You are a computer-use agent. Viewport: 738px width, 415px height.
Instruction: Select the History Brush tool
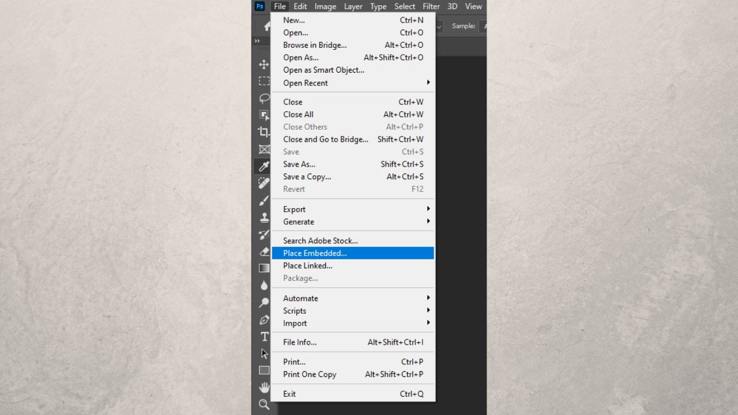pyautogui.click(x=264, y=235)
